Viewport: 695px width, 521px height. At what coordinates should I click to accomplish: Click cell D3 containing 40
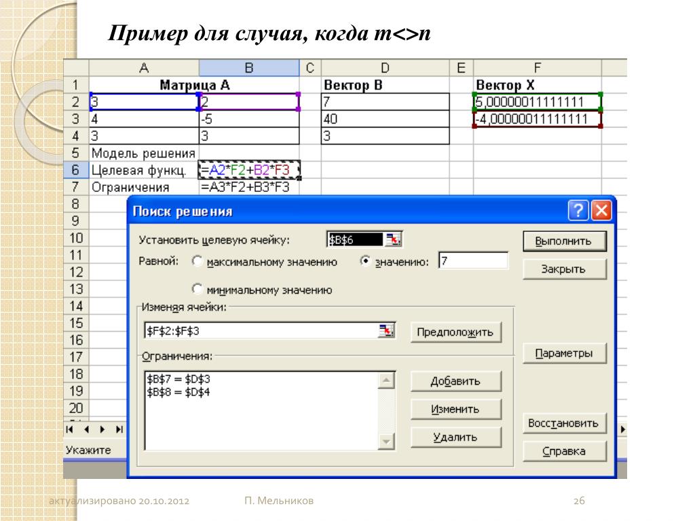[x=386, y=119]
